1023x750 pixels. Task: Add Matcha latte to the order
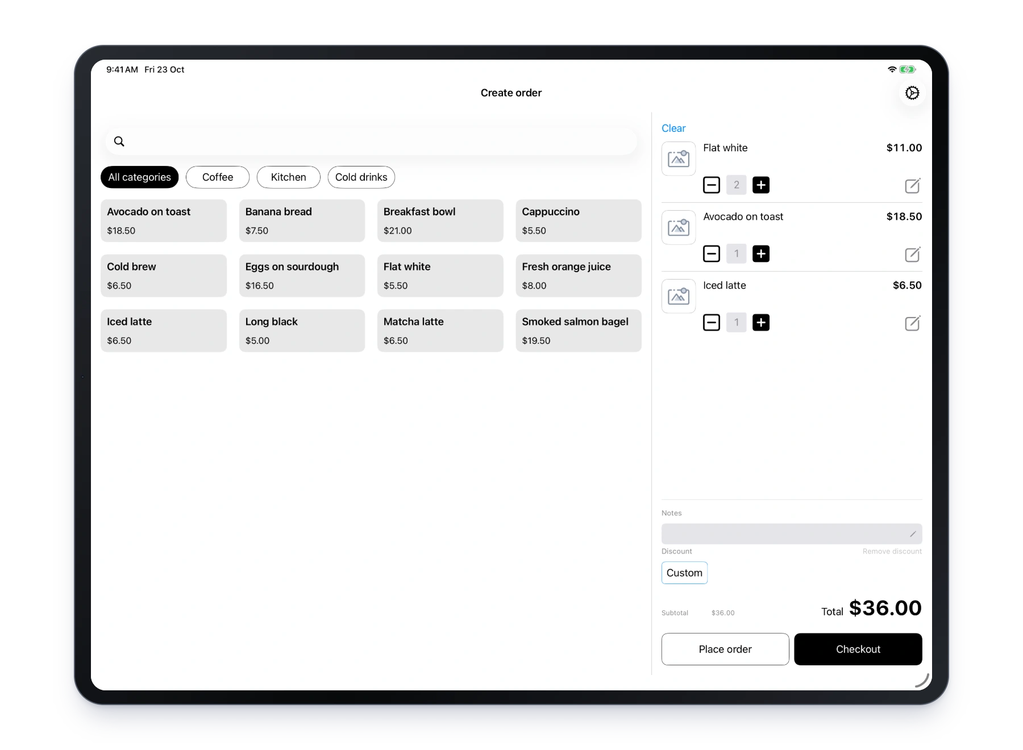click(440, 331)
